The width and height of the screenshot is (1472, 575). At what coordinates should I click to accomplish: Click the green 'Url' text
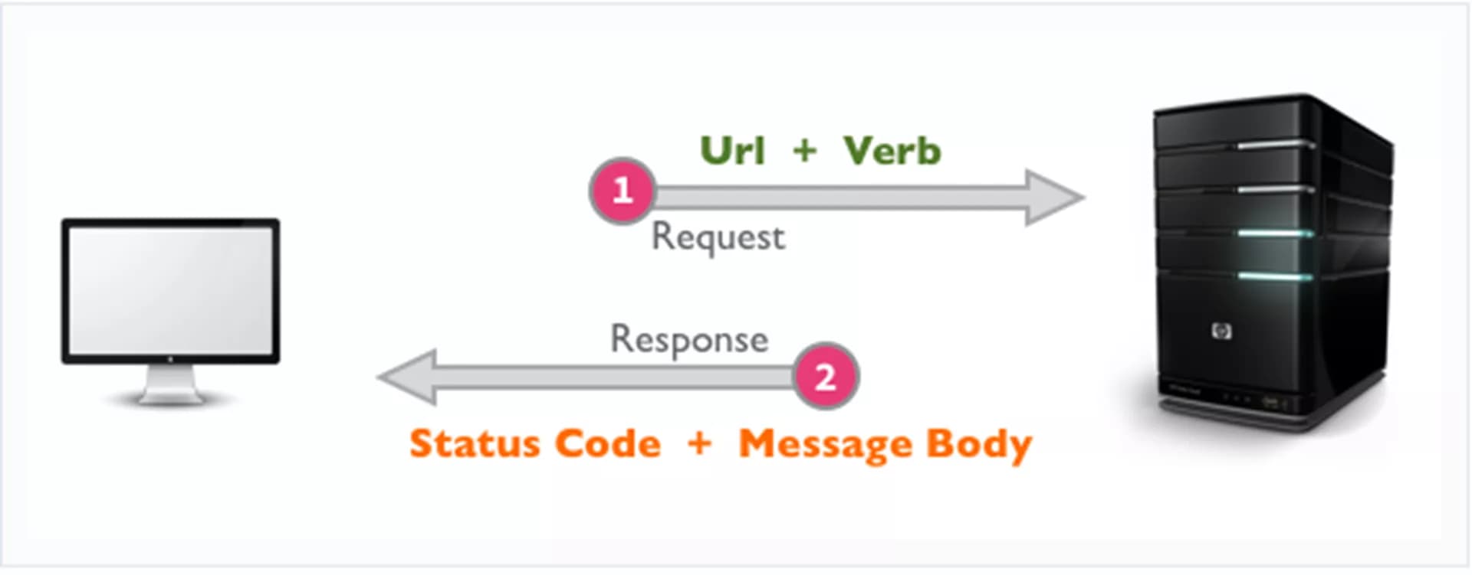732,150
